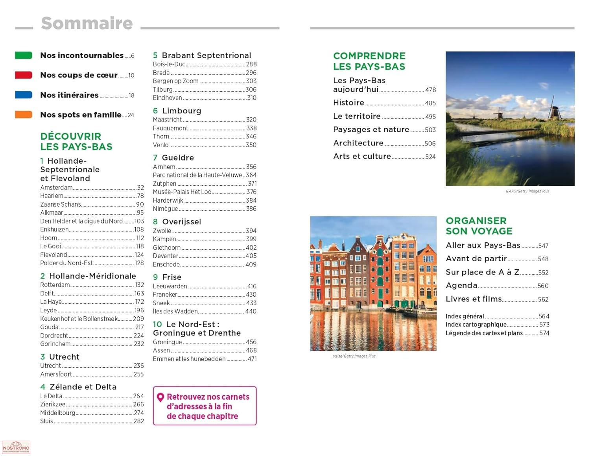
Task: Click the Gouda page 217 entry
Action: click(92, 327)
